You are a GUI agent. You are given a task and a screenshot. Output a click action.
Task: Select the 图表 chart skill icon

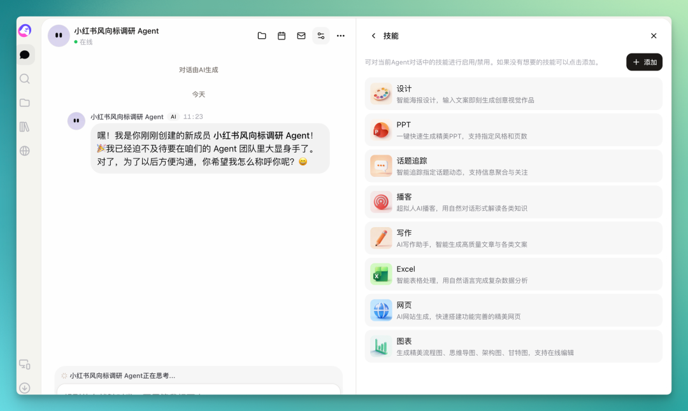coord(381,346)
